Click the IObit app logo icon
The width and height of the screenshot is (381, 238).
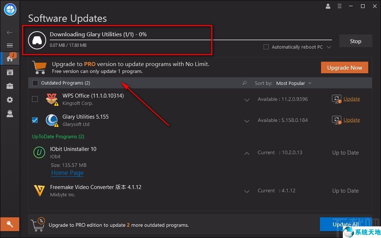[10, 9]
